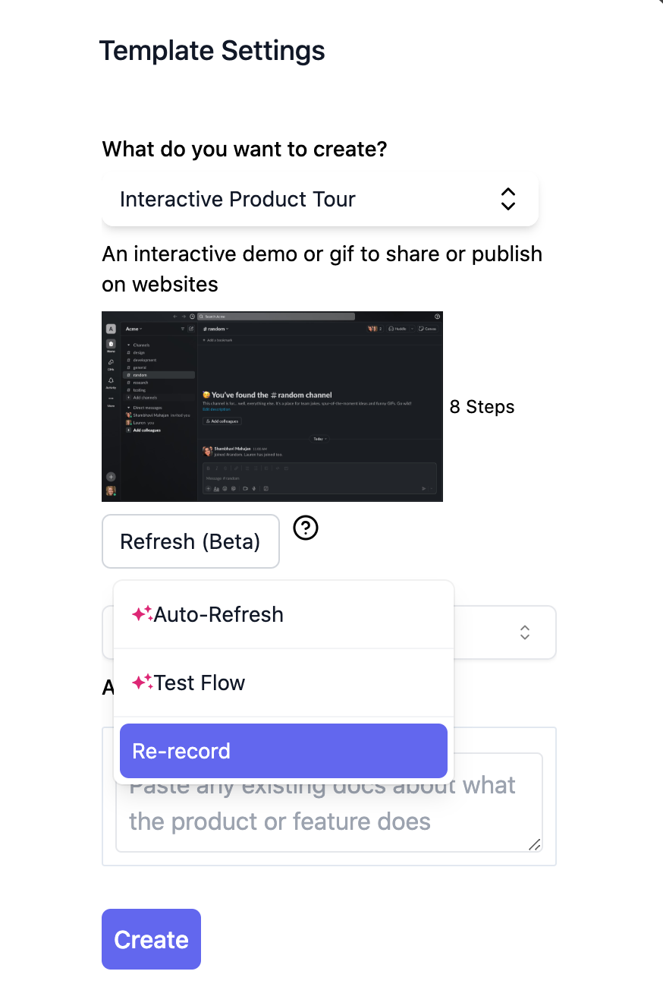
Task: Focus the 'Paste any existing docs' text area
Action: tap(329, 803)
